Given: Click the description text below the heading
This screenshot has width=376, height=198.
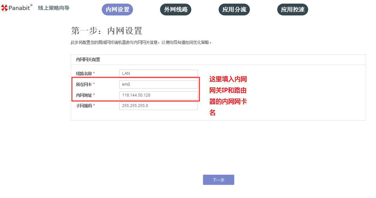Looking at the screenshot, I should pyautogui.click(x=141, y=42).
